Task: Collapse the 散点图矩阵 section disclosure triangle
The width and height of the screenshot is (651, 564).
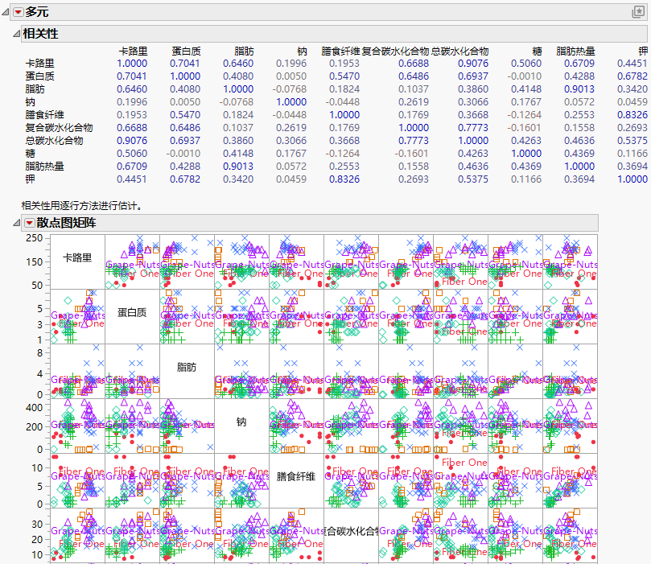Action: [x=16, y=223]
